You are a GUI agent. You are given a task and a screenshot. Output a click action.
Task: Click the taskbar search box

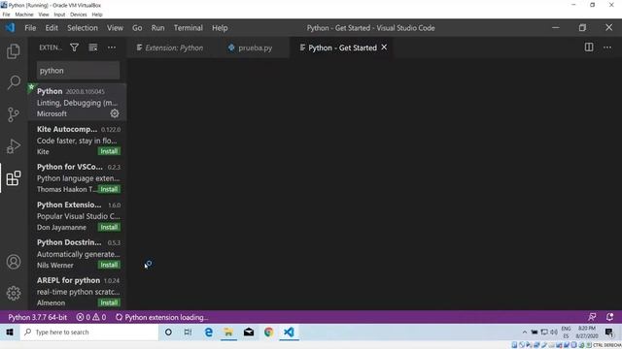[x=89, y=332]
